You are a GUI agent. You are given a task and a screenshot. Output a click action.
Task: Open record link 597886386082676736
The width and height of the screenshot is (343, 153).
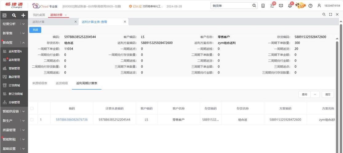tap(72, 120)
